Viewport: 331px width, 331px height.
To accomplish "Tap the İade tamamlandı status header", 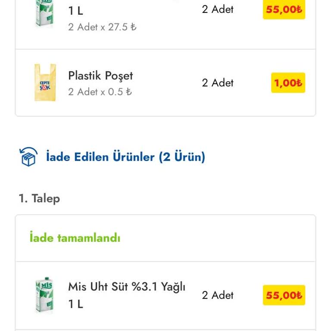I will [75, 237].
